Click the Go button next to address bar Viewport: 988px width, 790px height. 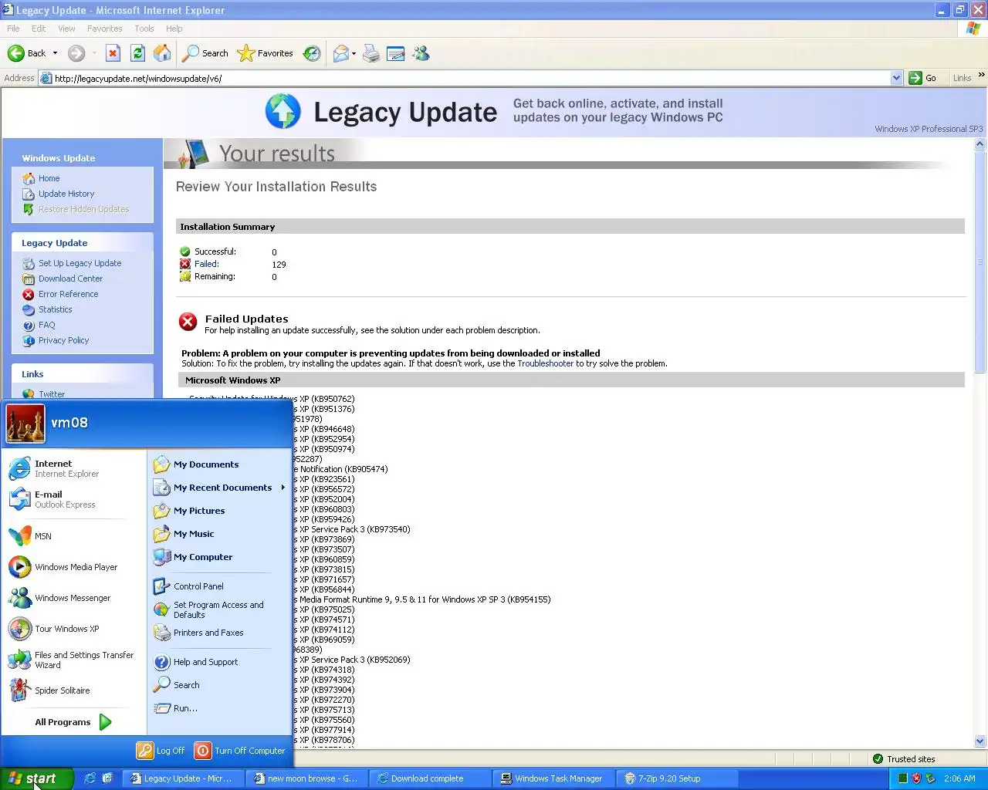click(x=923, y=78)
